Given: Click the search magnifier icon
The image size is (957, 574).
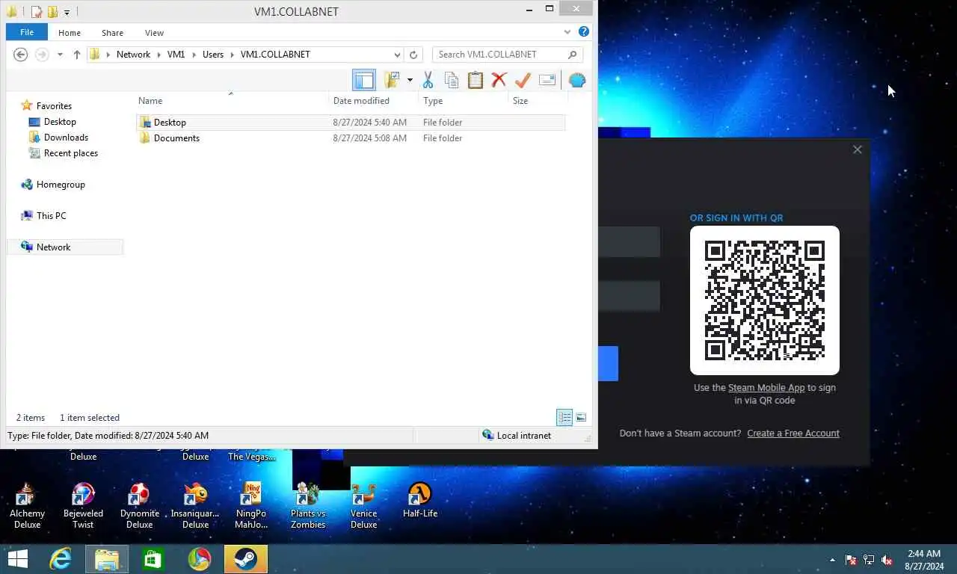Looking at the screenshot, I should pyautogui.click(x=572, y=55).
